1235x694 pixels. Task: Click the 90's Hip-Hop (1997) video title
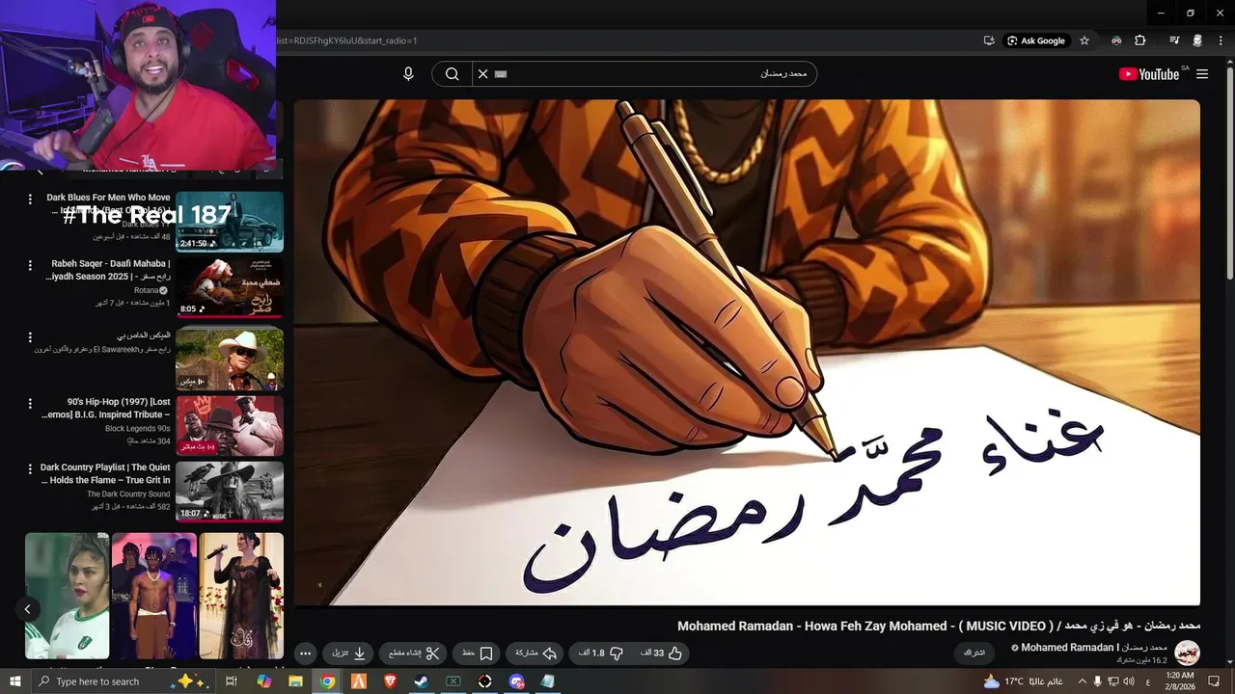106,408
